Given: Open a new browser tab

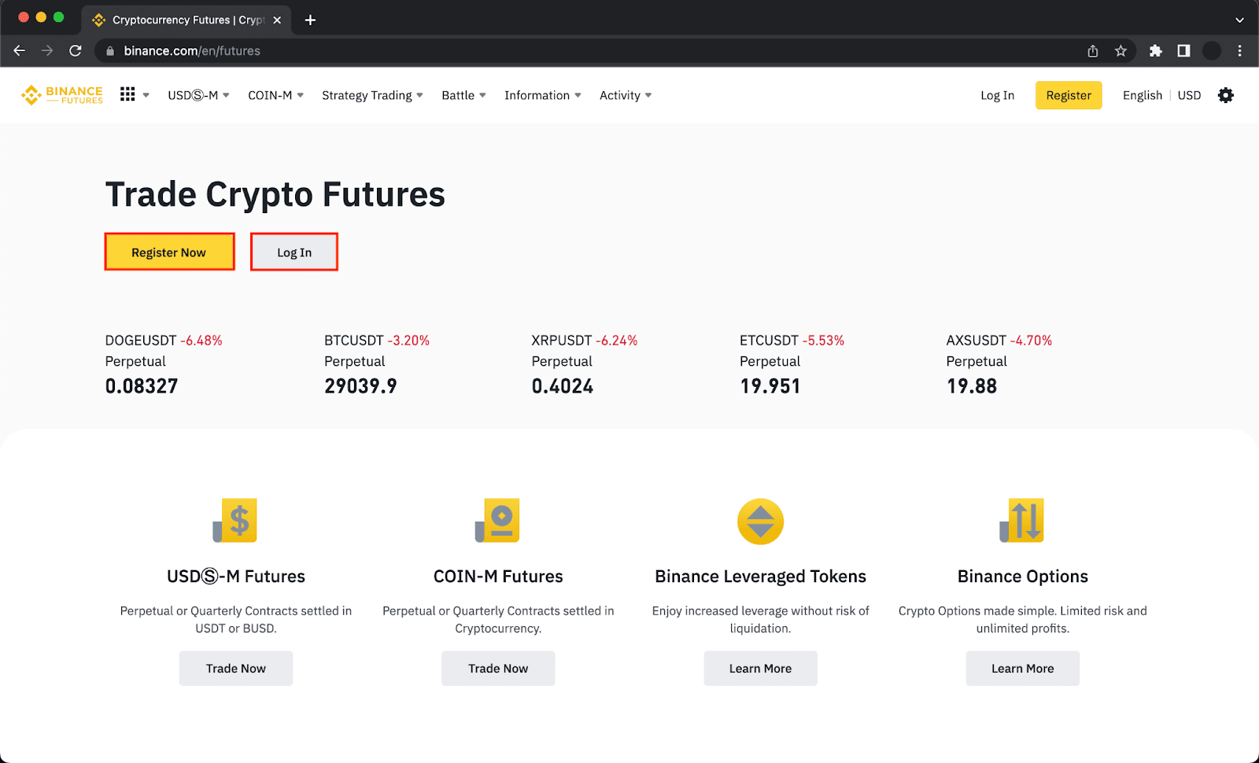Looking at the screenshot, I should [x=310, y=20].
